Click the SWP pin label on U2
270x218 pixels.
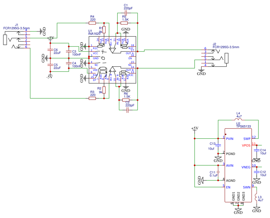coord(247,139)
